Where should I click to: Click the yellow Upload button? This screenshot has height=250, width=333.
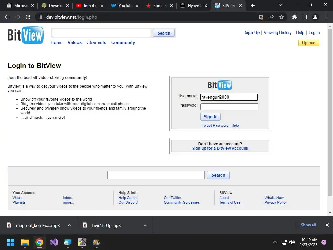point(309,43)
